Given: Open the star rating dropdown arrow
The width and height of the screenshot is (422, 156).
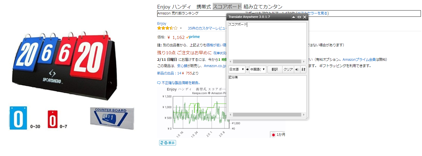Looking at the screenshot, I should point(181,28).
